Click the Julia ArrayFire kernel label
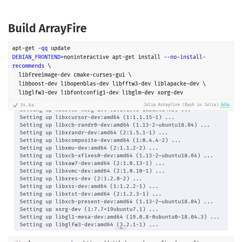This screenshot has width=242, height=242. tap(181, 105)
